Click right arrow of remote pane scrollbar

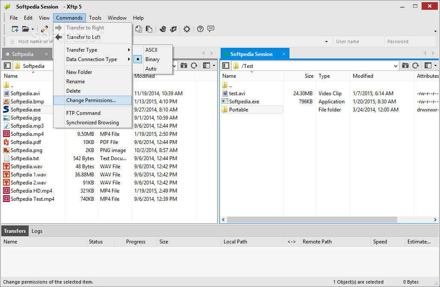coord(435,220)
